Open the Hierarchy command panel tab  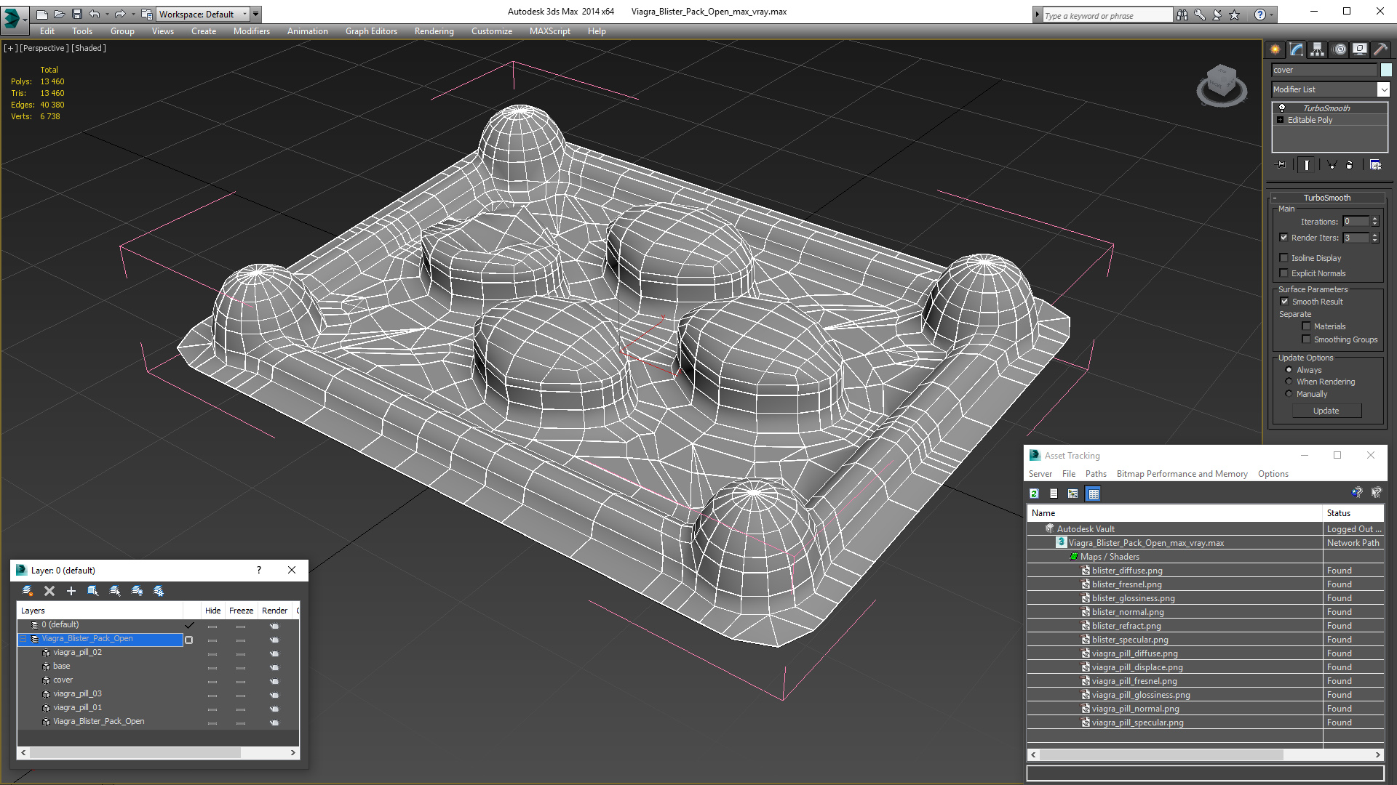(1318, 49)
